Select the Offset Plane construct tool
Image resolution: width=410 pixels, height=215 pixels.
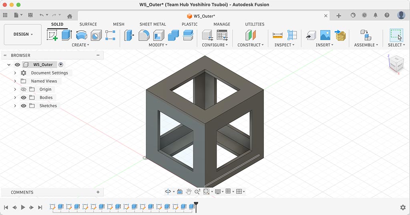[x=251, y=35]
